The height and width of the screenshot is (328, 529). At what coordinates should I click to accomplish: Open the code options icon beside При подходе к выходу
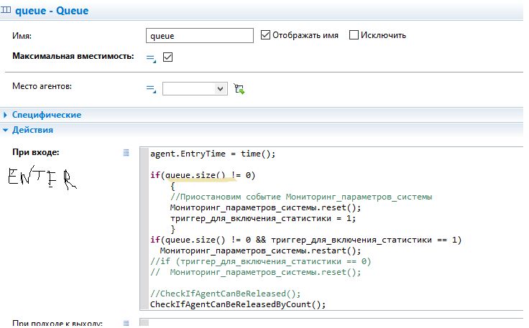click(x=126, y=323)
